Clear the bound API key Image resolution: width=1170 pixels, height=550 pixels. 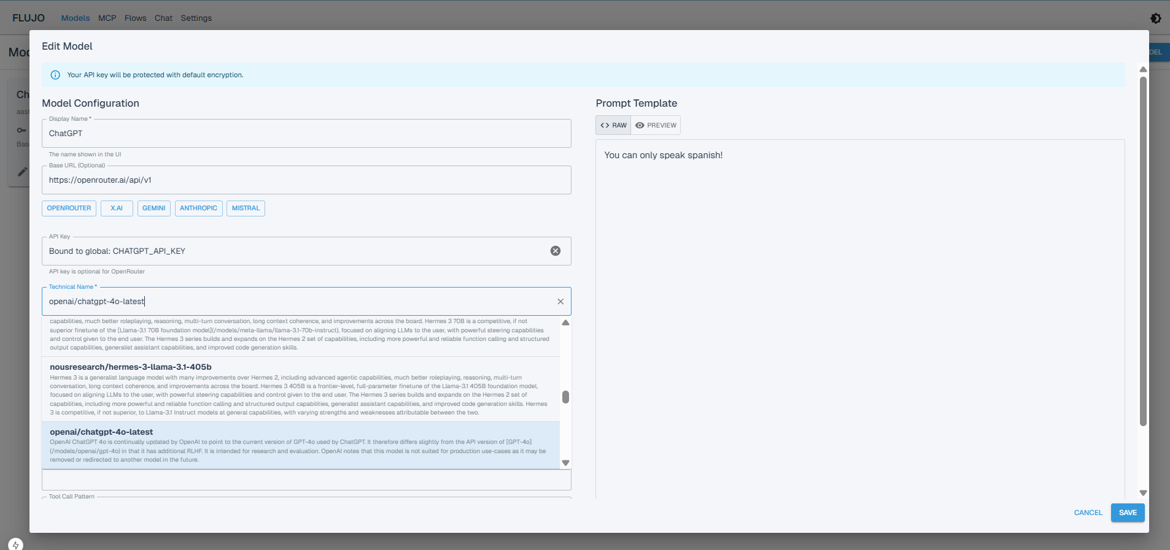click(555, 251)
